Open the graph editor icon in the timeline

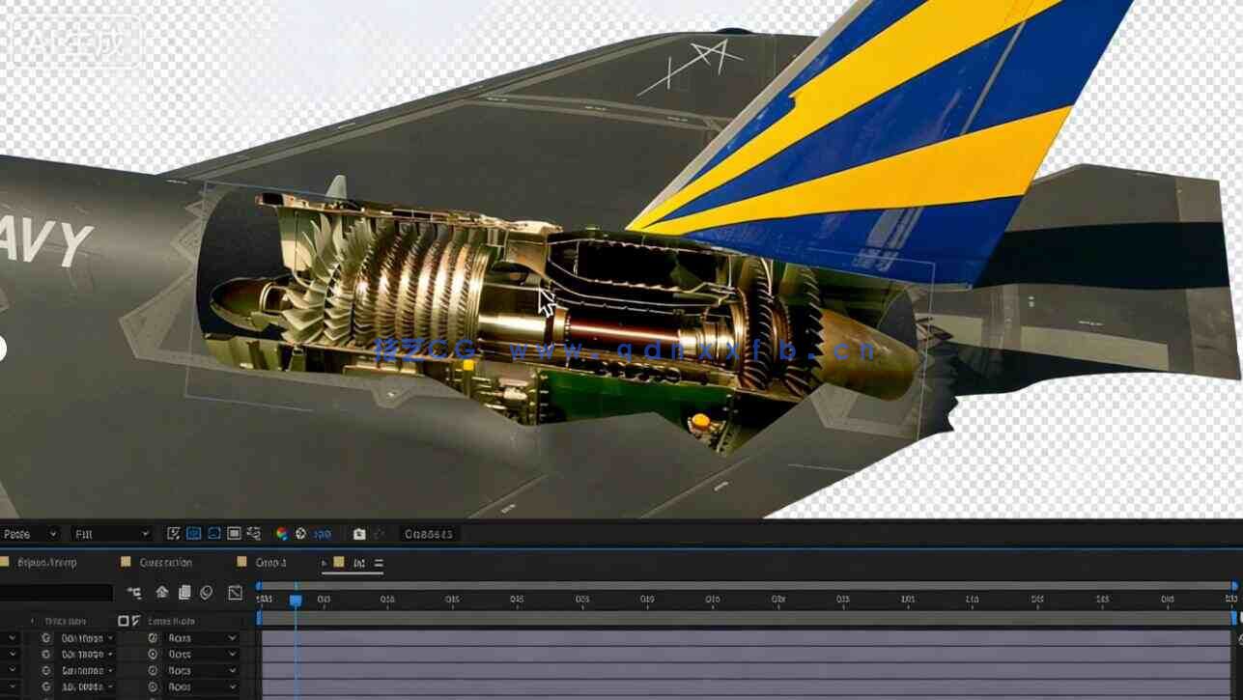(235, 592)
